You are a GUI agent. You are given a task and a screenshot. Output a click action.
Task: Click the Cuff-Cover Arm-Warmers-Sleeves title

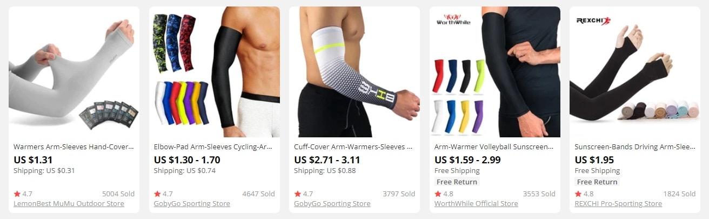pos(354,147)
